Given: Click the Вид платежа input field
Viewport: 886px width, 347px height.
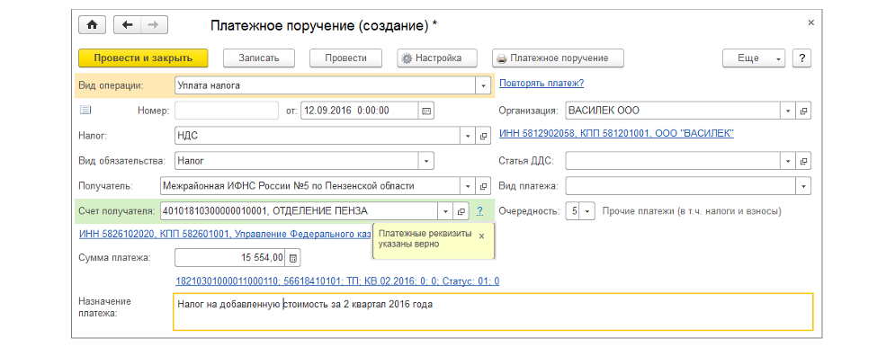Looking at the screenshot, I should (x=681, y=185).
